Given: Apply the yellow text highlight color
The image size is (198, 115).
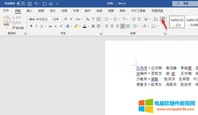Looking at the screenshot, I should (76, 26).
